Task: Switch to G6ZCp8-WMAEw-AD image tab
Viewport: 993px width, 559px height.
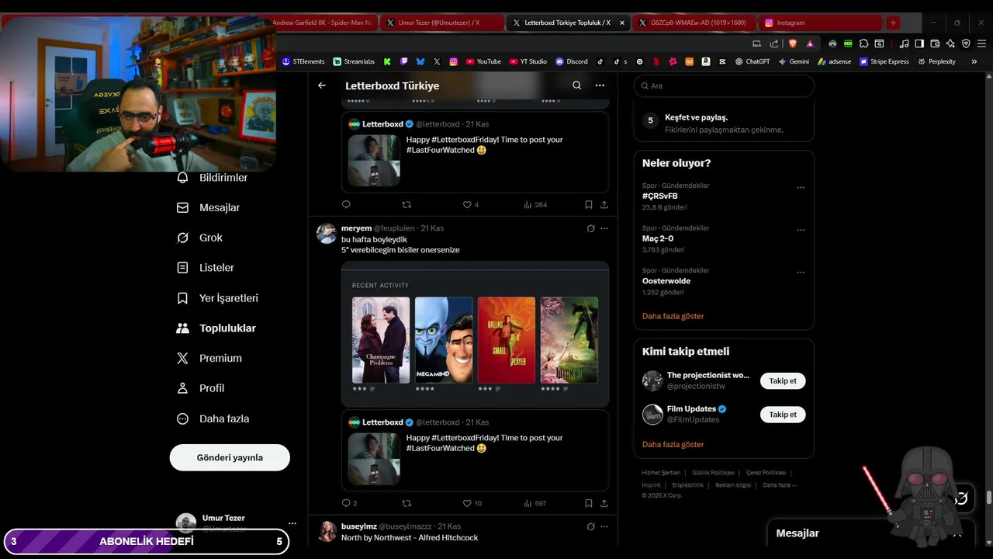Action: pyautogui.click(x=692, y=23)
